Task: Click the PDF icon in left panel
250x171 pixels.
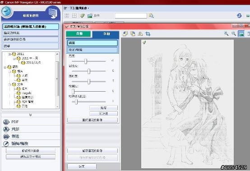Action: tap(6, 122)
